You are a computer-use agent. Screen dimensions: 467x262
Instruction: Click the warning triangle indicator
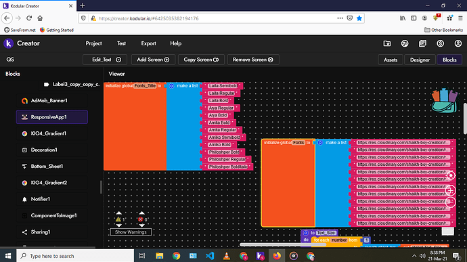(118, 219)
